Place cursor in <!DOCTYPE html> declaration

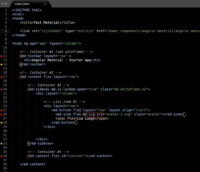(27, 10)
